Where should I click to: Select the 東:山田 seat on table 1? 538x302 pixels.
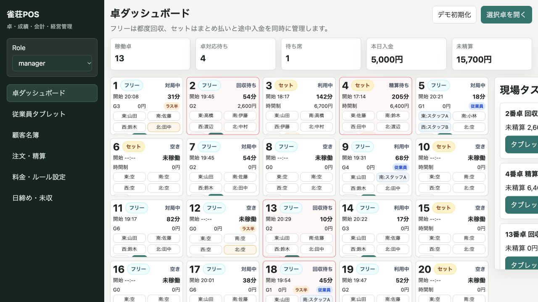tap(129, 116)
